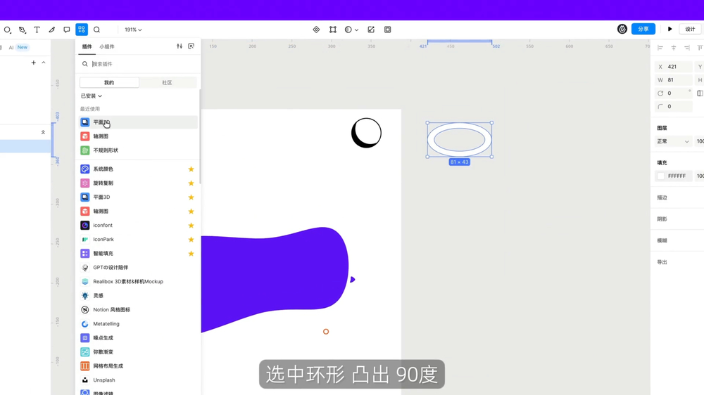Screen dimensions: 704x395
Task: Add a new page with plus icon
Action: pos(33,63)
